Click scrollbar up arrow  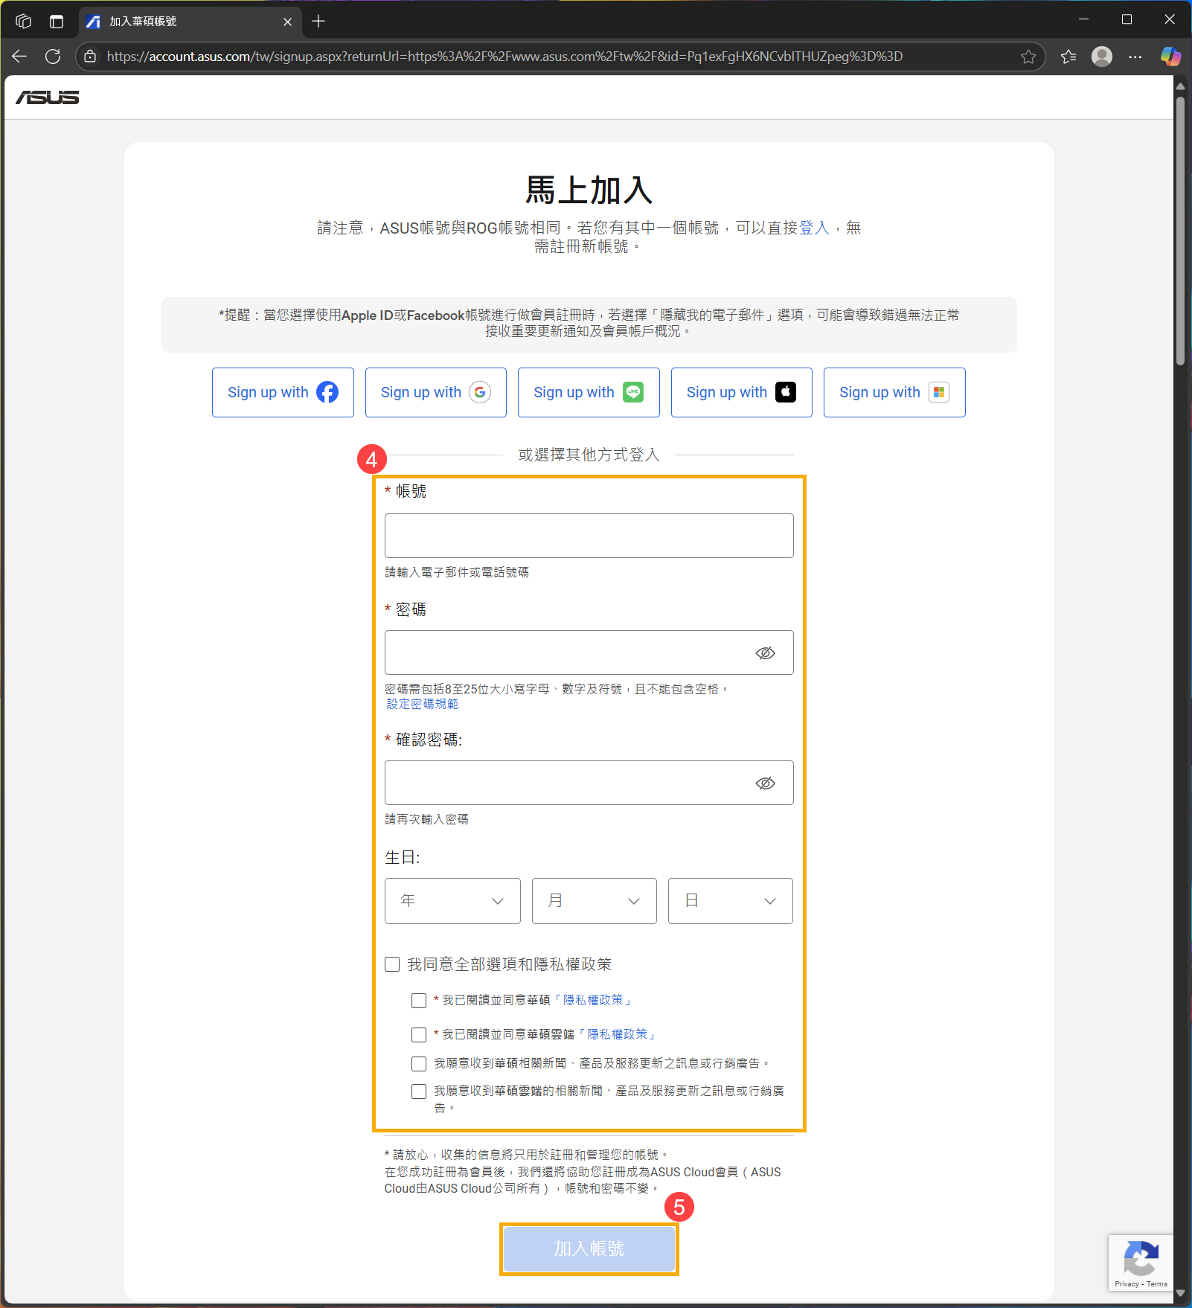1180,86
